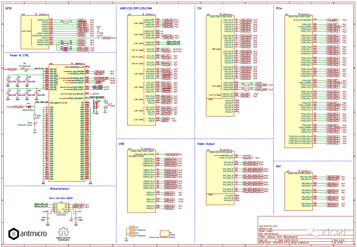357x247 pixels.
Task: Click the SP6 standoff symbol
Action: (132, 234)
